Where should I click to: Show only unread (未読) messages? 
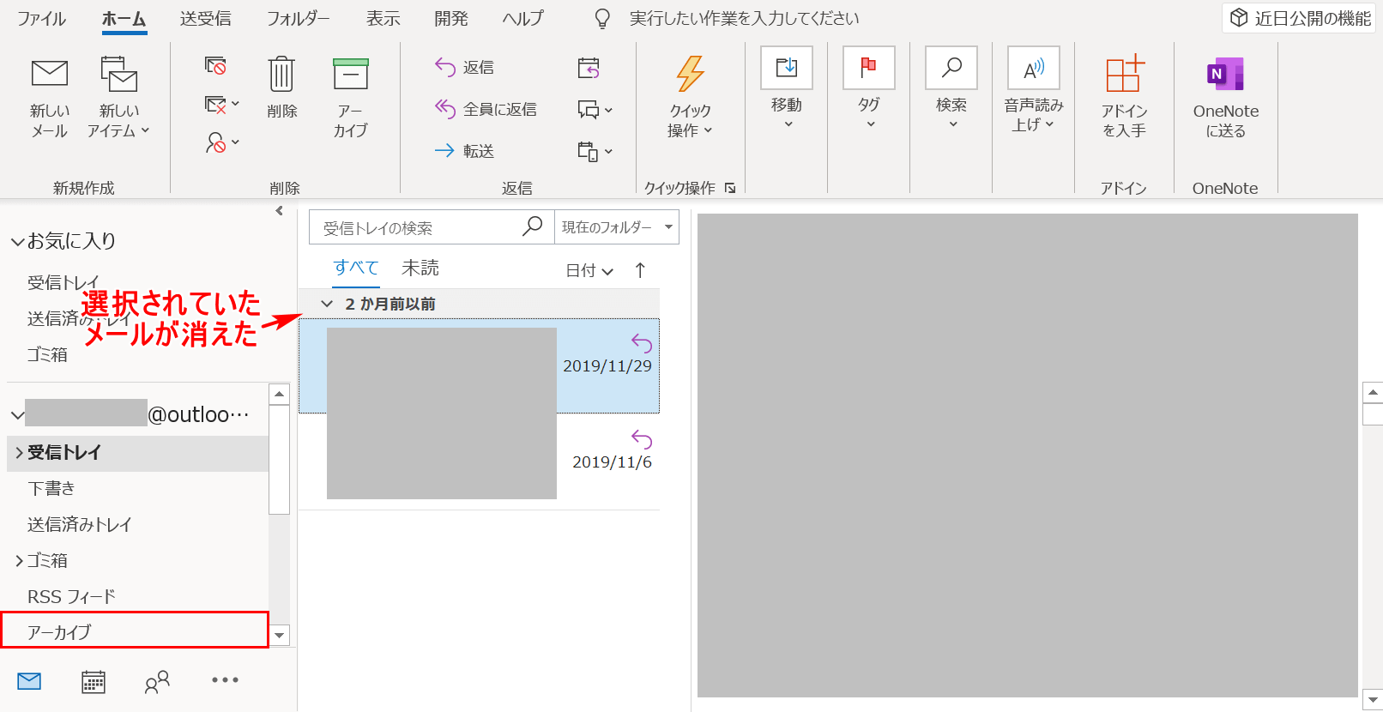(420, 269)
